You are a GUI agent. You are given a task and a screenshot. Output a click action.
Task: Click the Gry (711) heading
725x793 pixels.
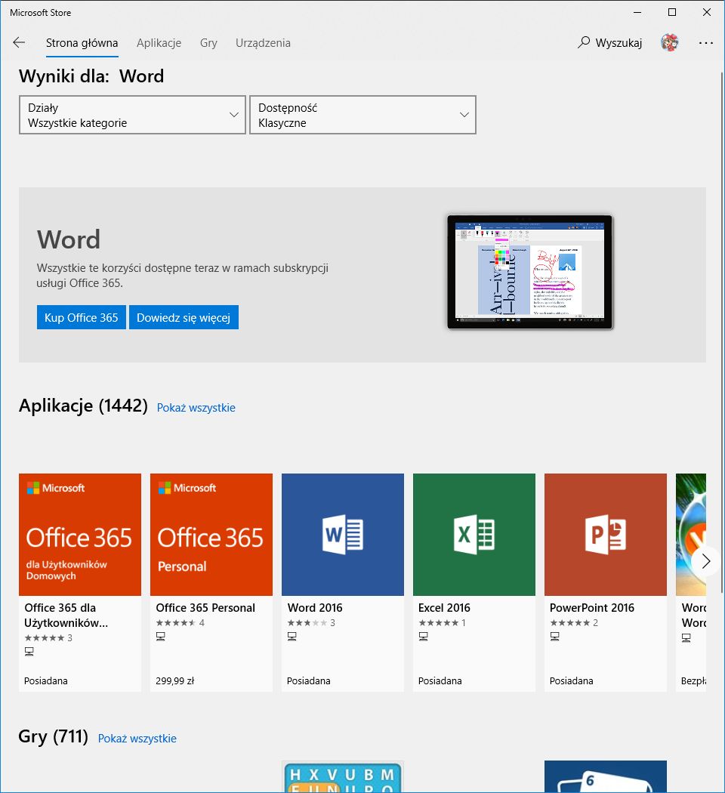(x=53, y=736)
